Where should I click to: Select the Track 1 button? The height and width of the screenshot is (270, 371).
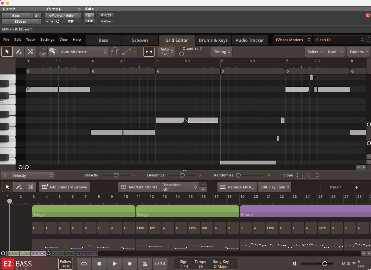click(x=335, y=187)
